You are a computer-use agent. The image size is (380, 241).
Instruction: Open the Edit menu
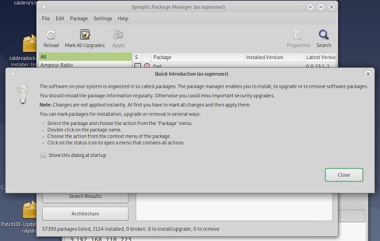click(x=60, y=18)
